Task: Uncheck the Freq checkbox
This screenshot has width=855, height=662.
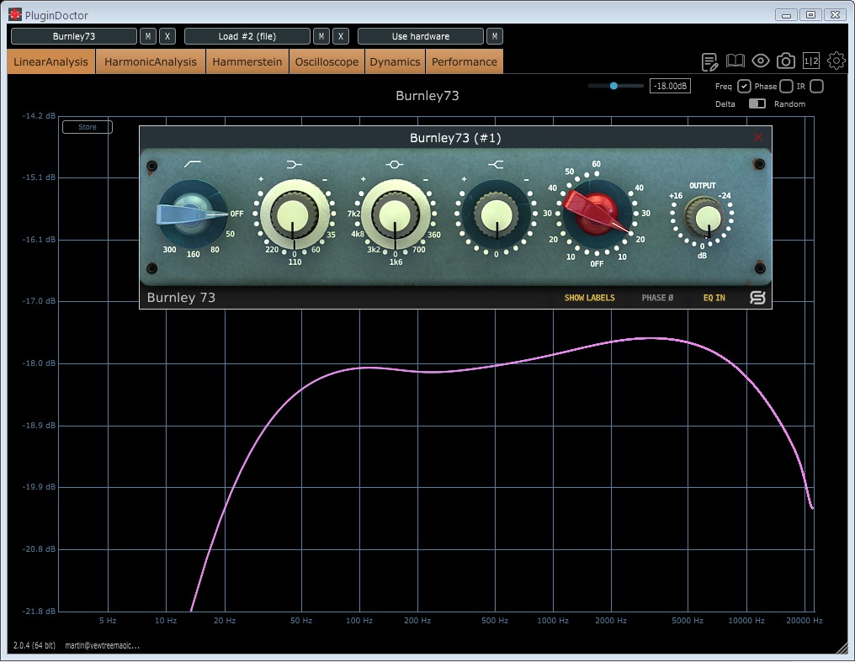Action: pyautogui.click(x=744, y=87)
